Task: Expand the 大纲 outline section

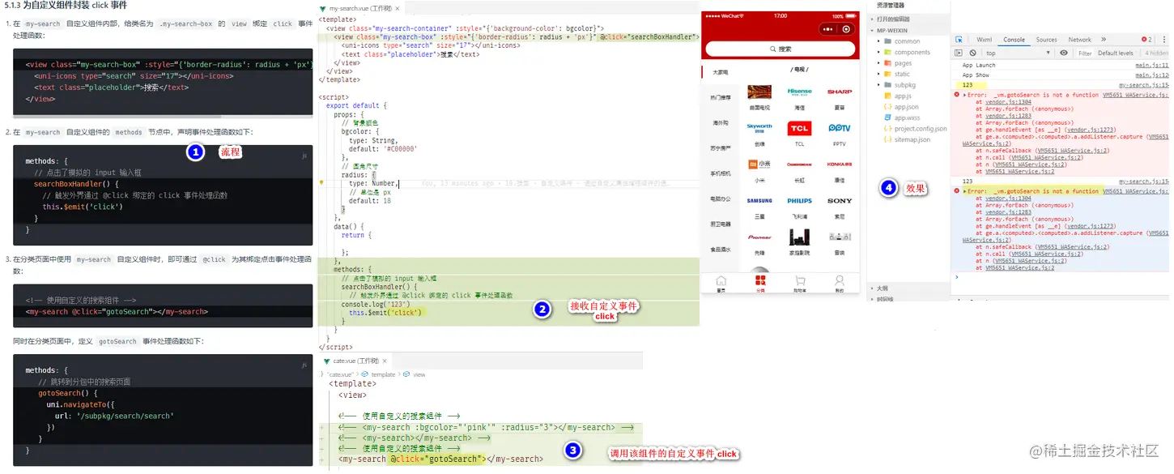Action: point(881,288)
